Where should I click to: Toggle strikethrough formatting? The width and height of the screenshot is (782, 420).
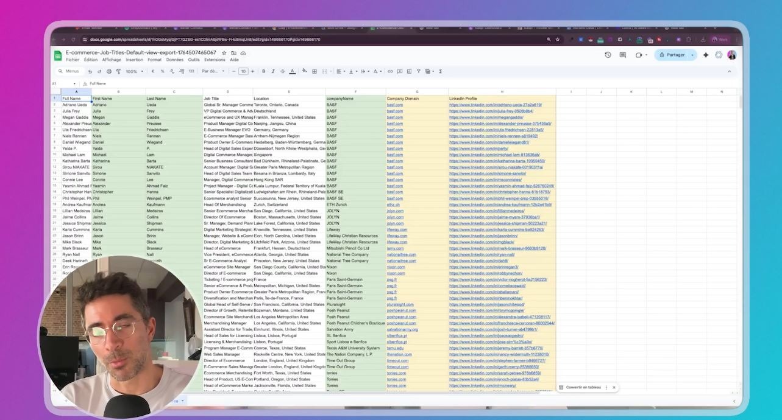click(x=283, y=71)
